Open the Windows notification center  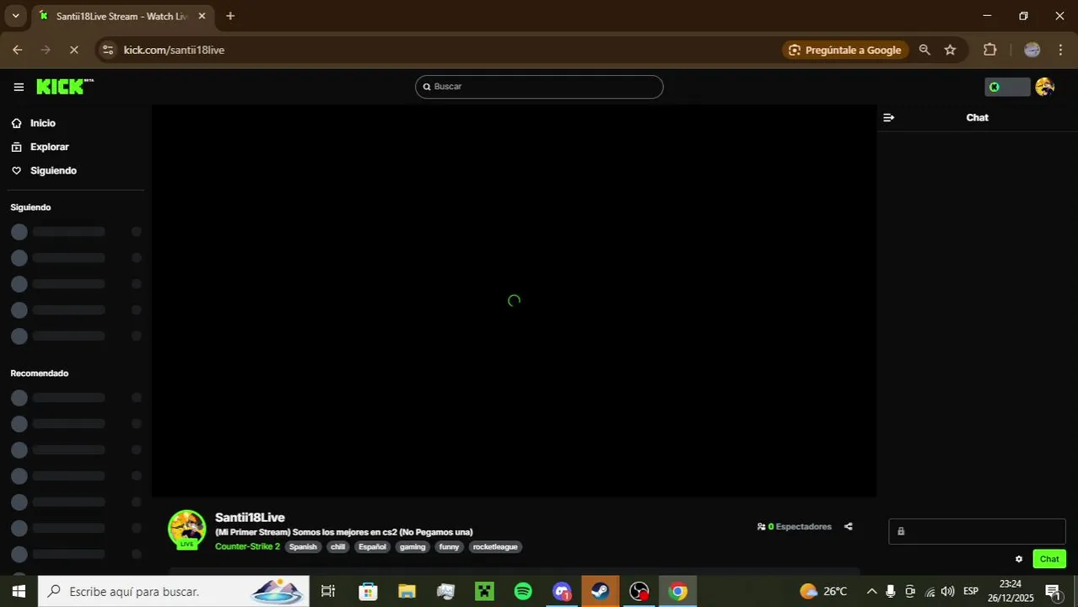click(x=1053, y=591)
